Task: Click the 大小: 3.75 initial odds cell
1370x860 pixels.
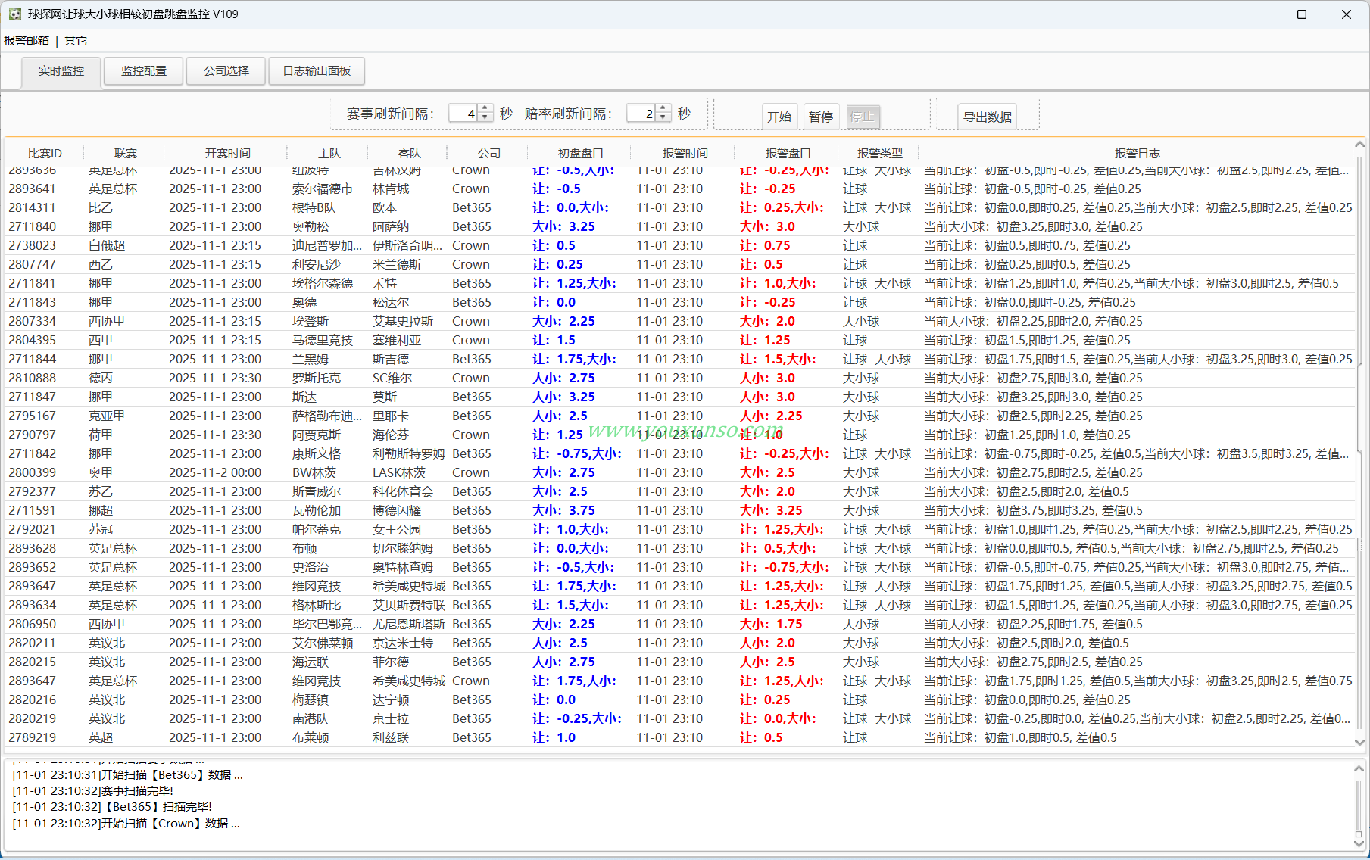Action: coord(563,511)
